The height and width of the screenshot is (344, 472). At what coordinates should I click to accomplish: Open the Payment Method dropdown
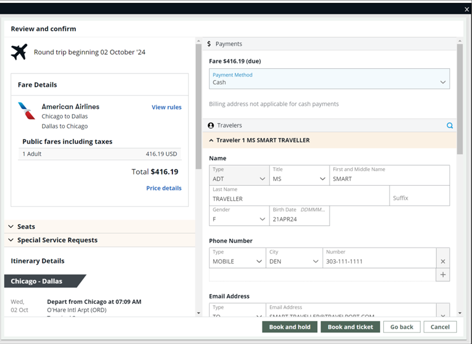coord(329,79)
